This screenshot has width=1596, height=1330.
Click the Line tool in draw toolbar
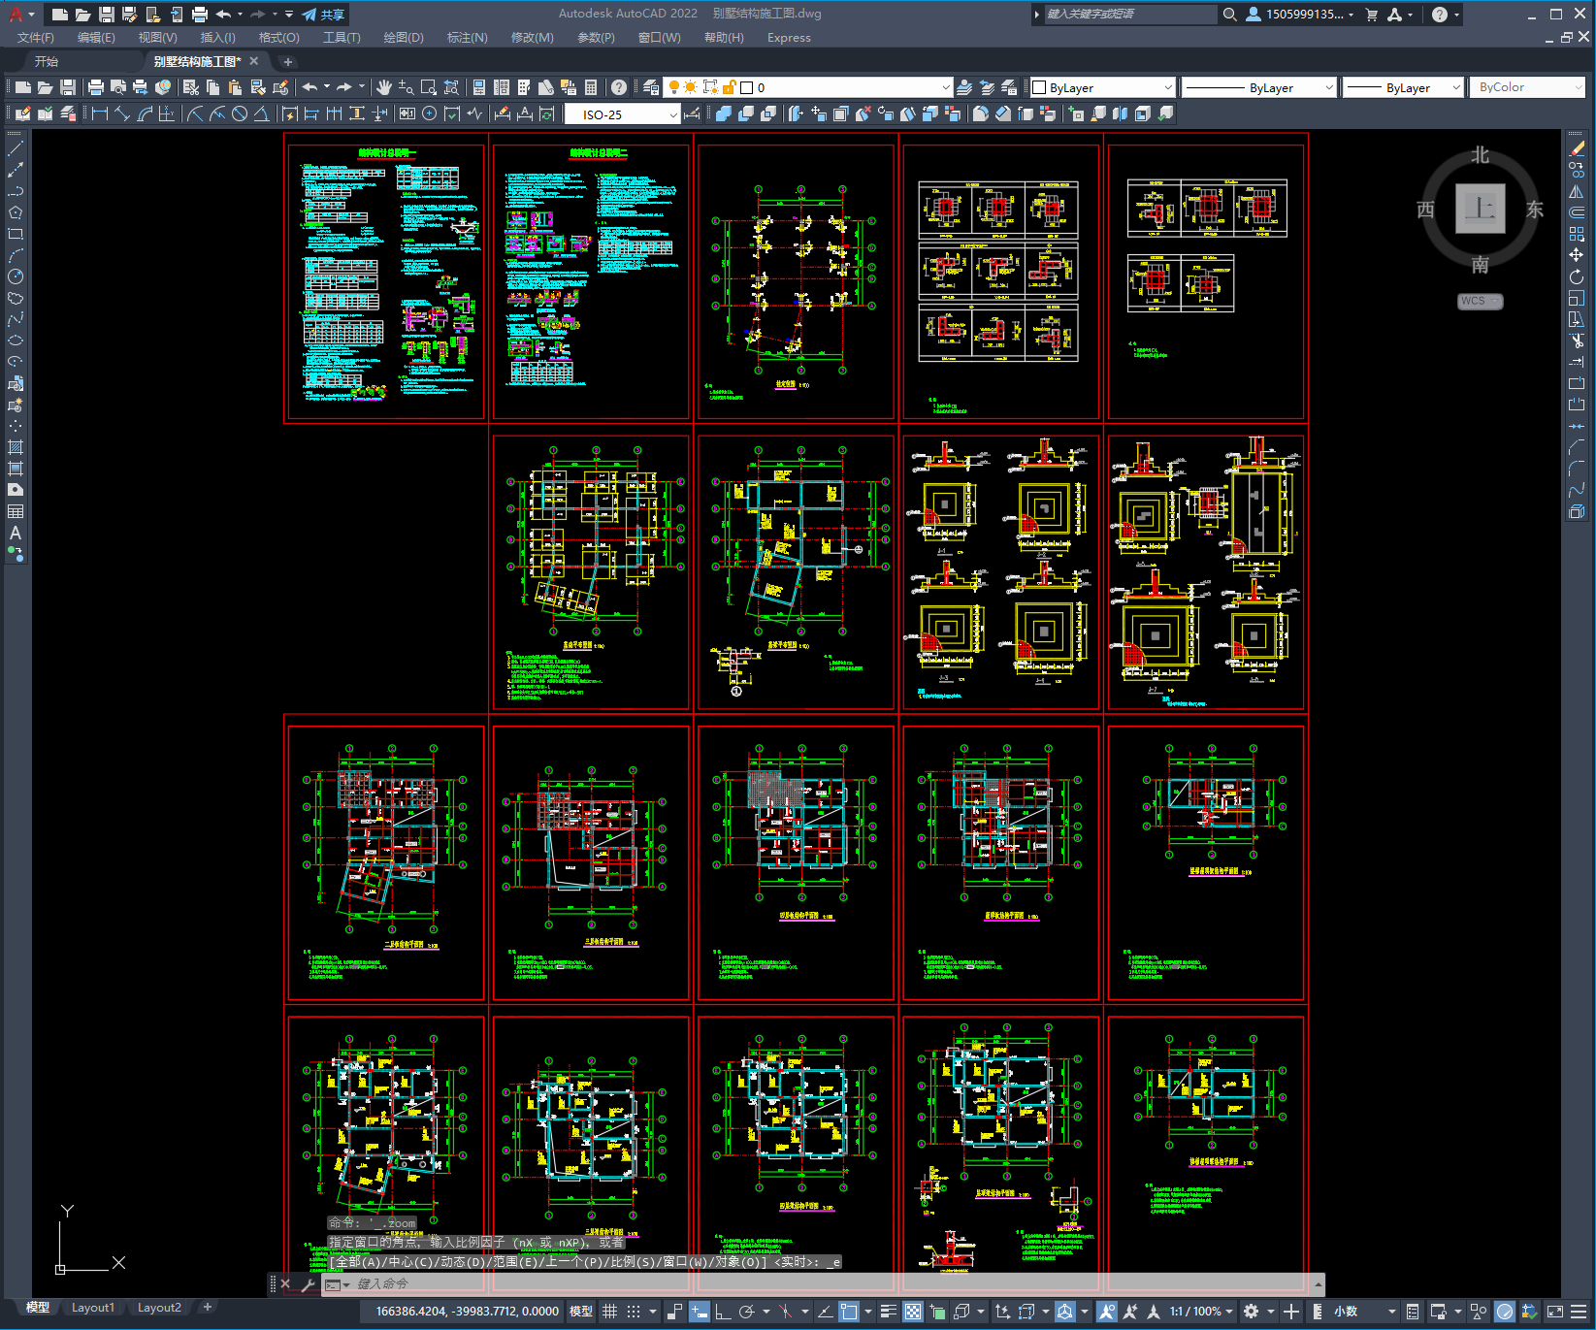pos(16,148)
